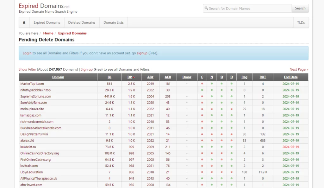This screenshot has height=188, width=324.
Task: Go to Next Page of domains
Action: click(299, 69)
